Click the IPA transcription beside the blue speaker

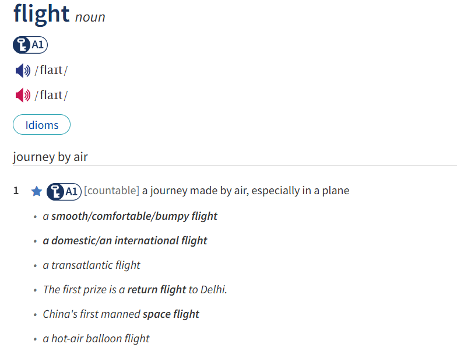[x=51, y=71]
